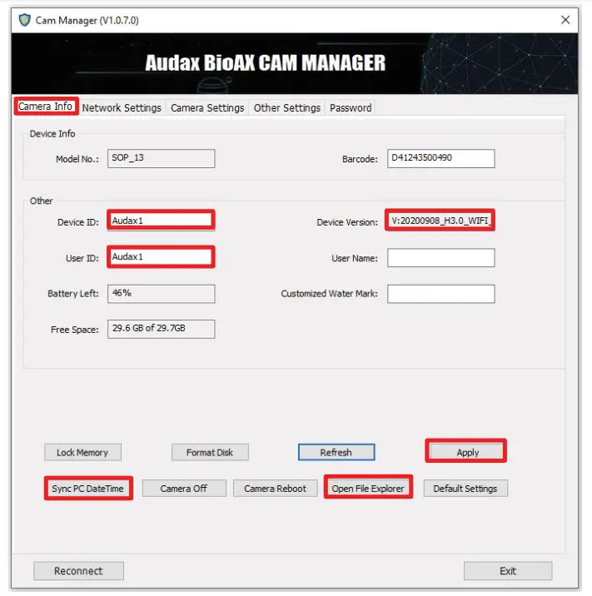The image size is (592, 596).
Task: Click the Model No. field
Action: [162, 158]
